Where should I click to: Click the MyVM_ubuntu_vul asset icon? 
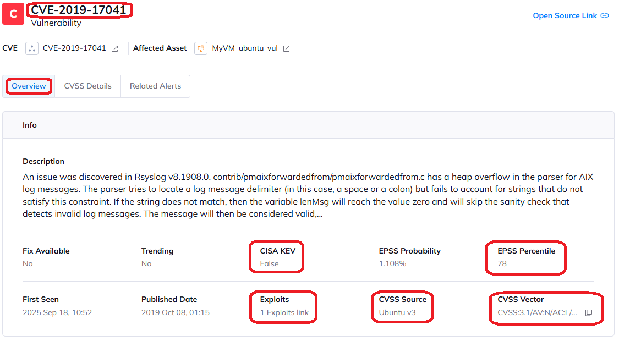click(200, 48)
